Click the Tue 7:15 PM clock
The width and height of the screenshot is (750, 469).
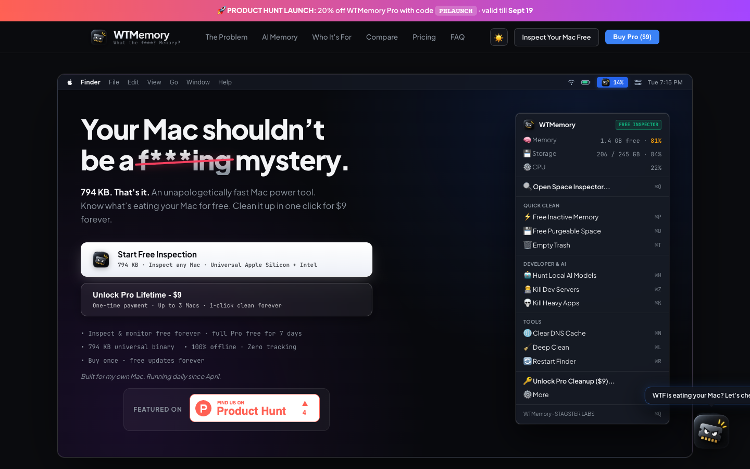point(665,82)
